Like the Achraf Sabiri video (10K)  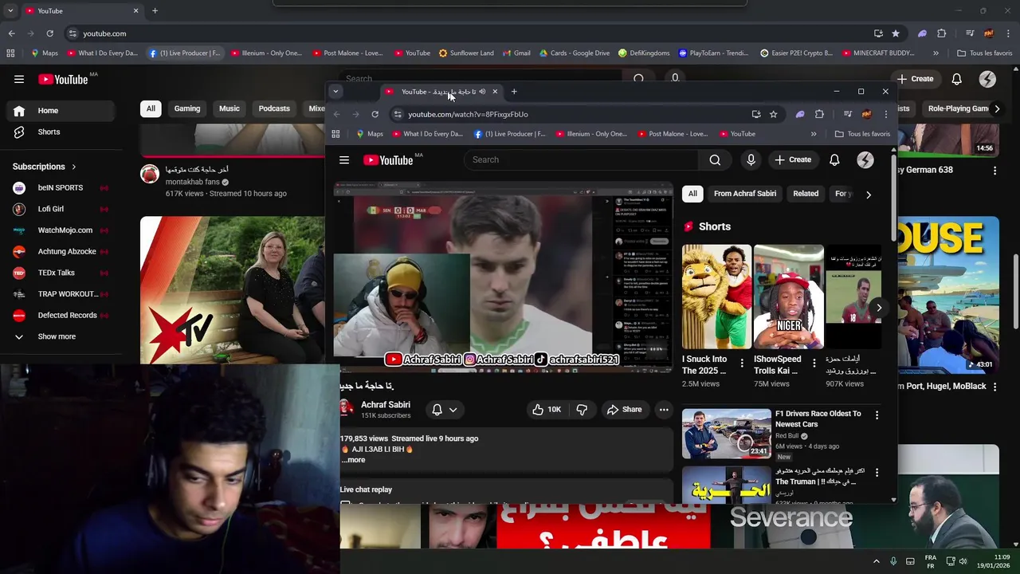coord(547,410)
